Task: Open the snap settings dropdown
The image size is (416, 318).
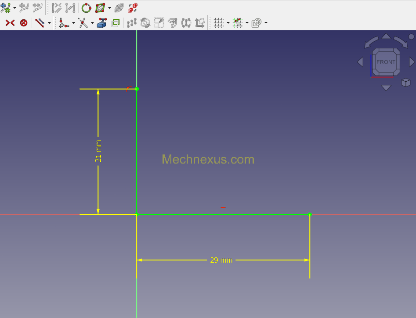Action: (x=247, y=23)
